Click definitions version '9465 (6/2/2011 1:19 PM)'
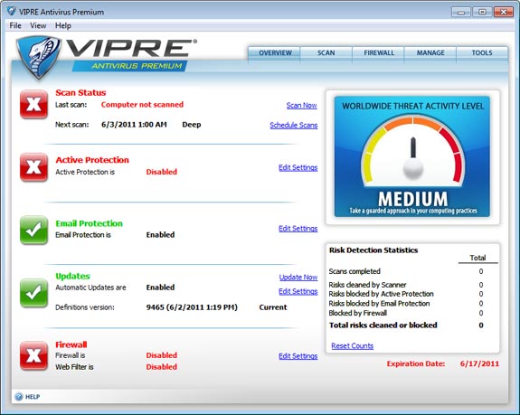This screenshot has width=520, height=415. click(x=192, y=307)
